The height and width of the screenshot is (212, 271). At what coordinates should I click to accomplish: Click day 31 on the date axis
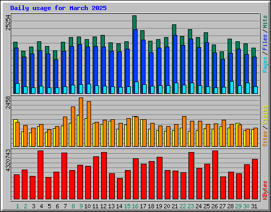254,206
